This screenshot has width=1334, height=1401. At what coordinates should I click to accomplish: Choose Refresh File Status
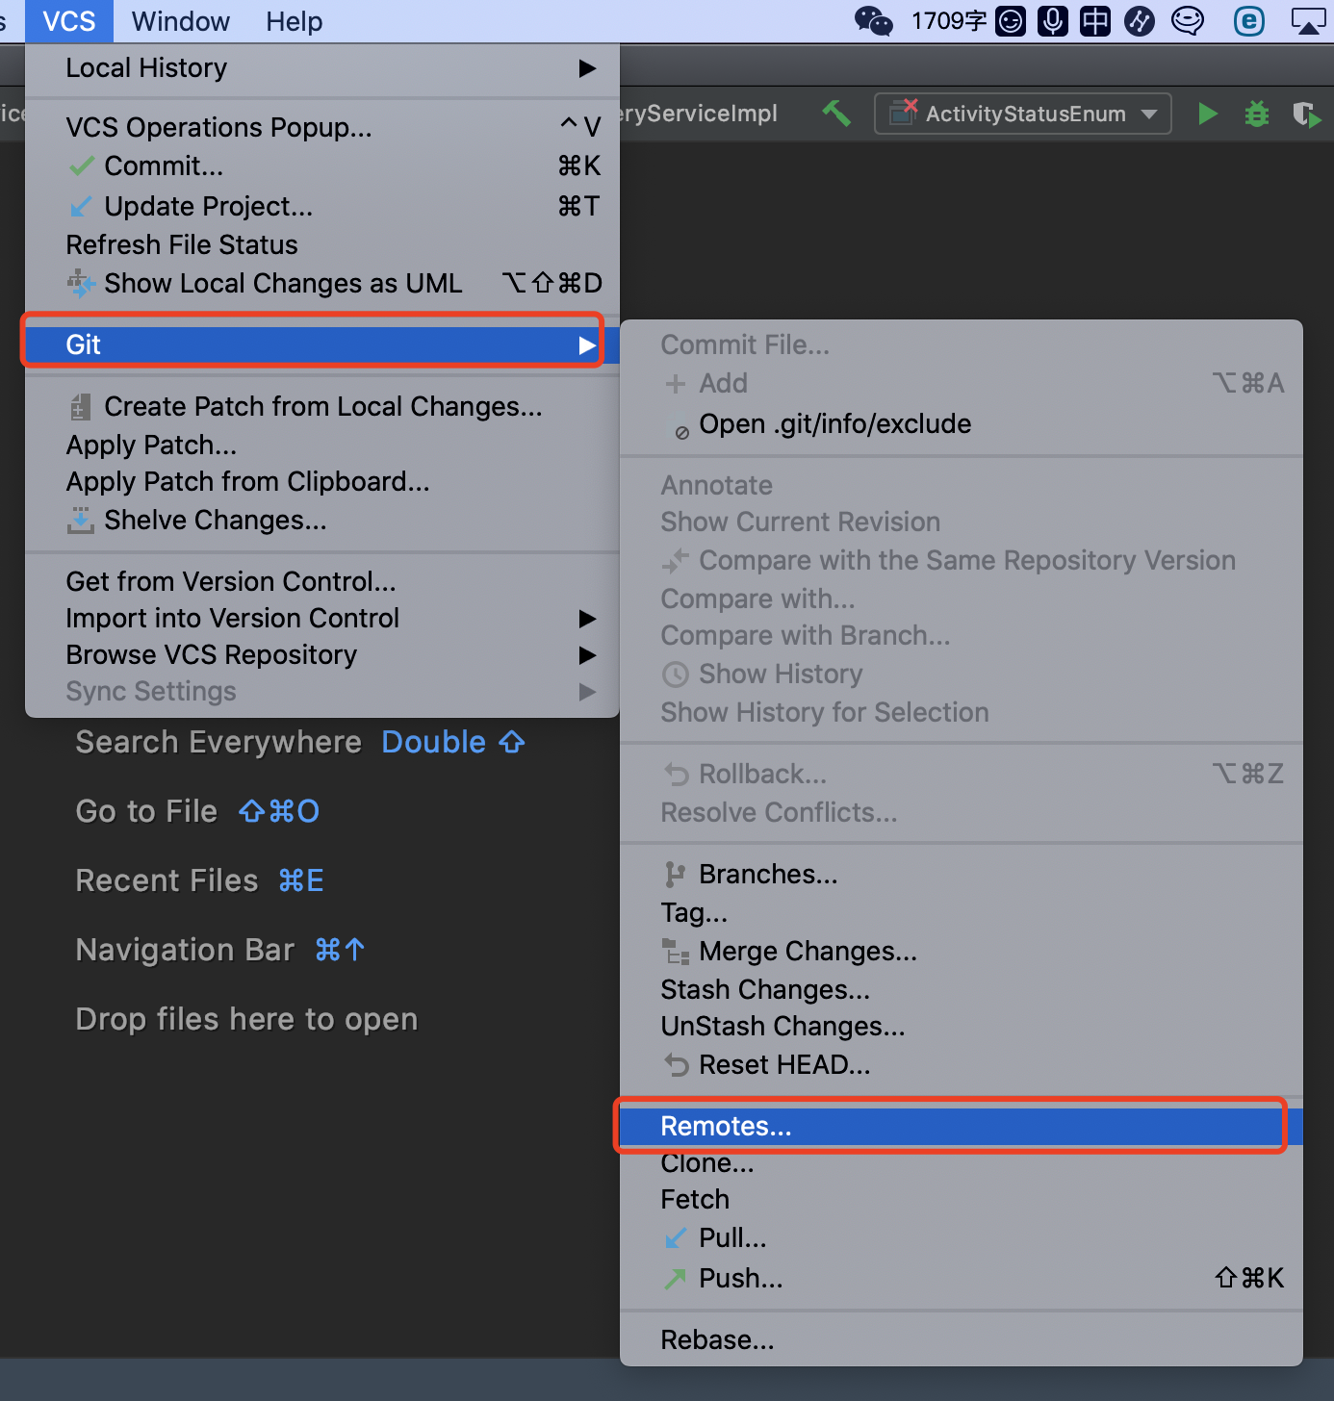point(322,244)
